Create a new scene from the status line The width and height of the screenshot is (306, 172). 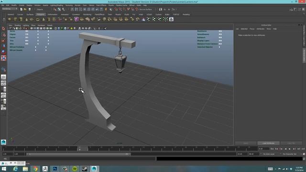coord(21,10)
